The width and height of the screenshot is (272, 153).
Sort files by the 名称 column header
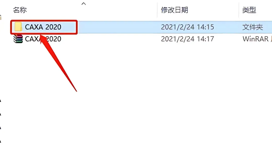click(20, 10)
